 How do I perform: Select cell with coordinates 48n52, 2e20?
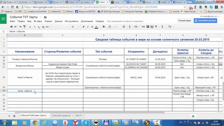(x=136, y=77)
